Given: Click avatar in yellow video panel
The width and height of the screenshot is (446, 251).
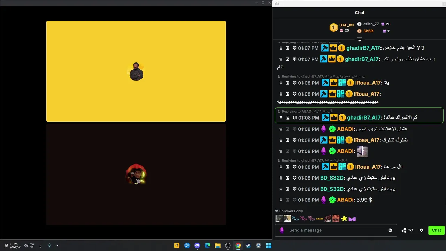Looking at the screenshot, I should pos(136,71).
